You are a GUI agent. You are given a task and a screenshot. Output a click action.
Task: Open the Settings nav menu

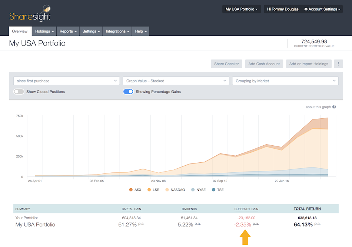coord(91,31)
